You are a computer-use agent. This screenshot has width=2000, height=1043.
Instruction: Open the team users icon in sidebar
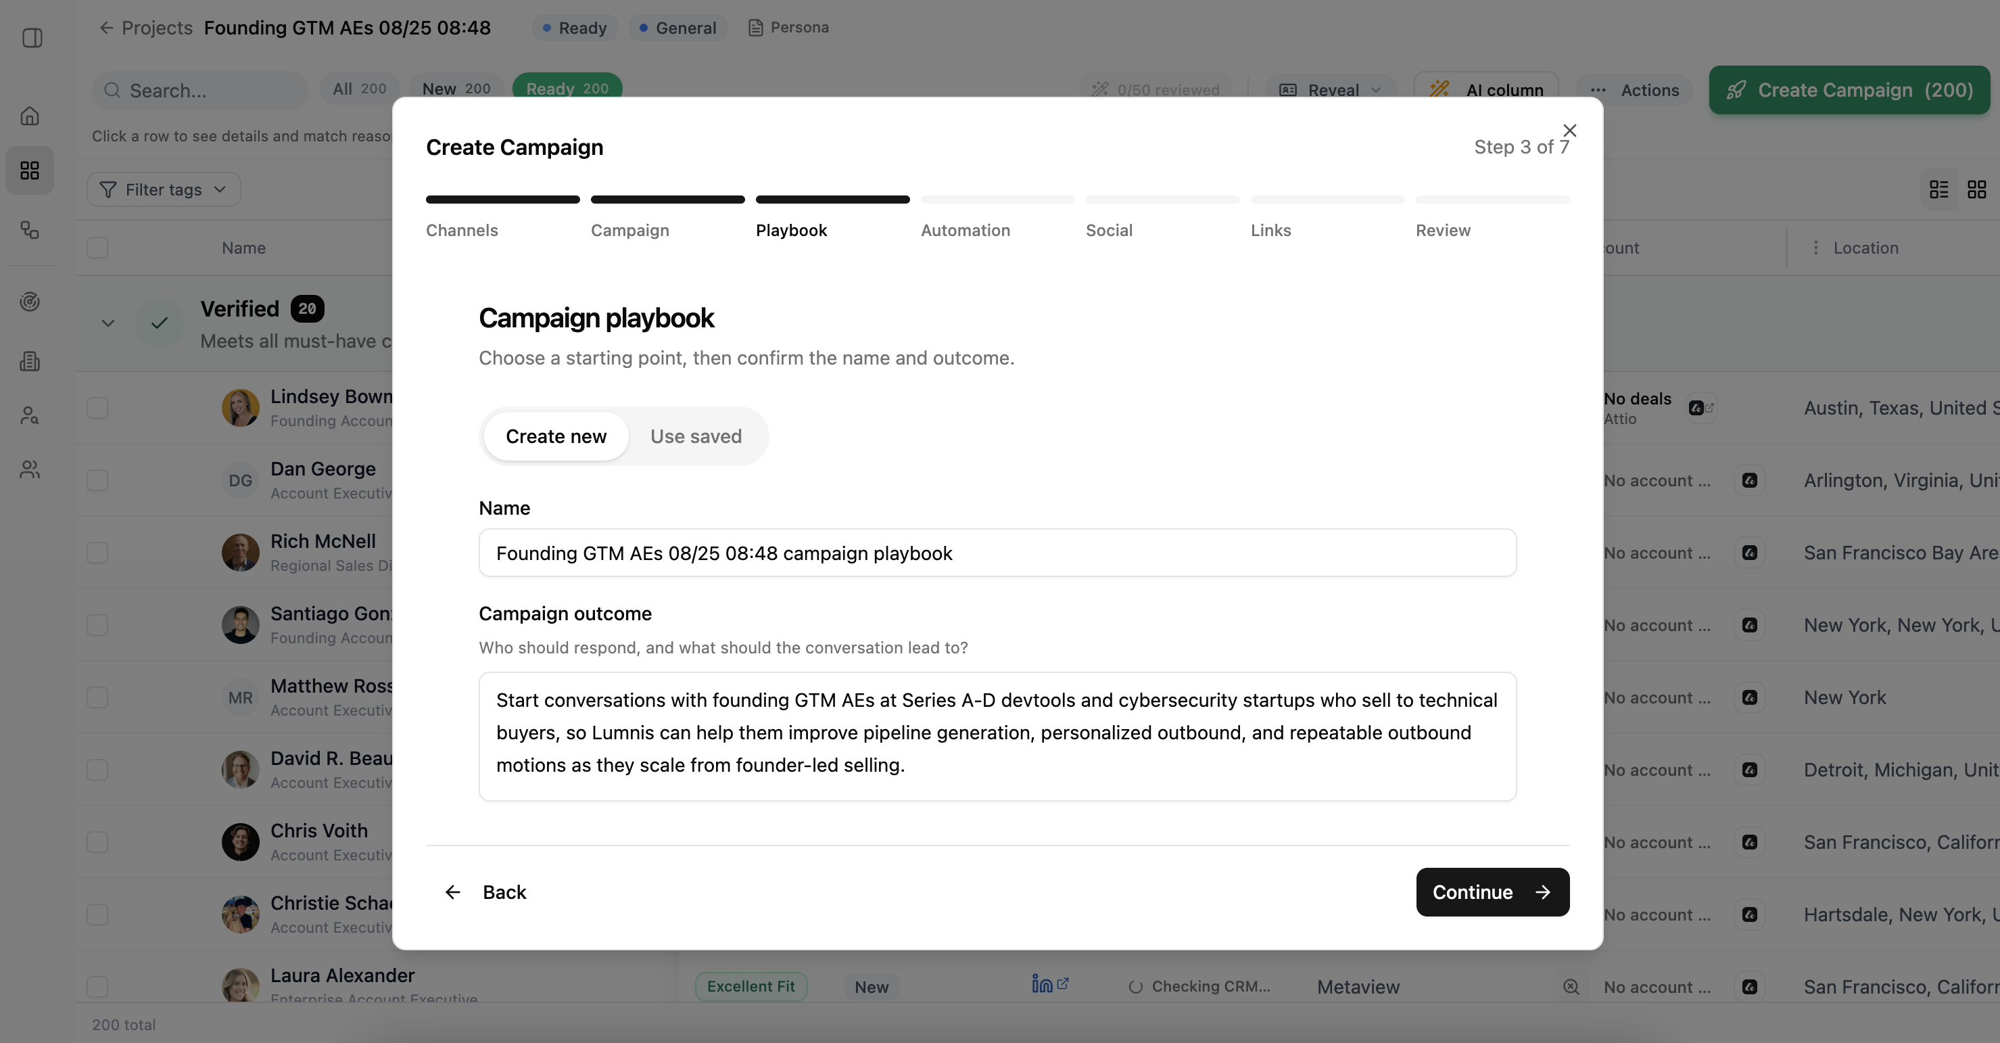[30, 469]
